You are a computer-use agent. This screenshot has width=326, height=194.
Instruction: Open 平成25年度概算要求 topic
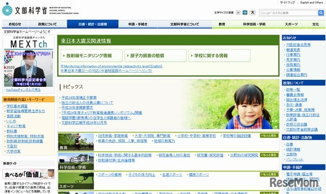(x=77, y=108)
